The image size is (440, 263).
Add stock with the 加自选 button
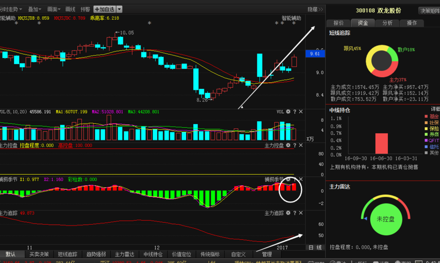[x=105, y=9]
